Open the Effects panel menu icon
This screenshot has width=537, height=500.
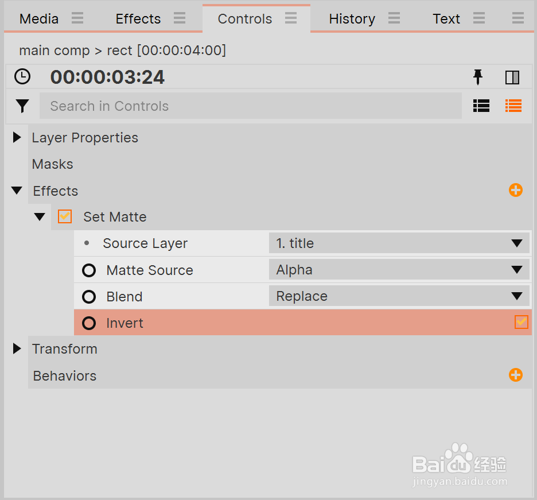180,18
